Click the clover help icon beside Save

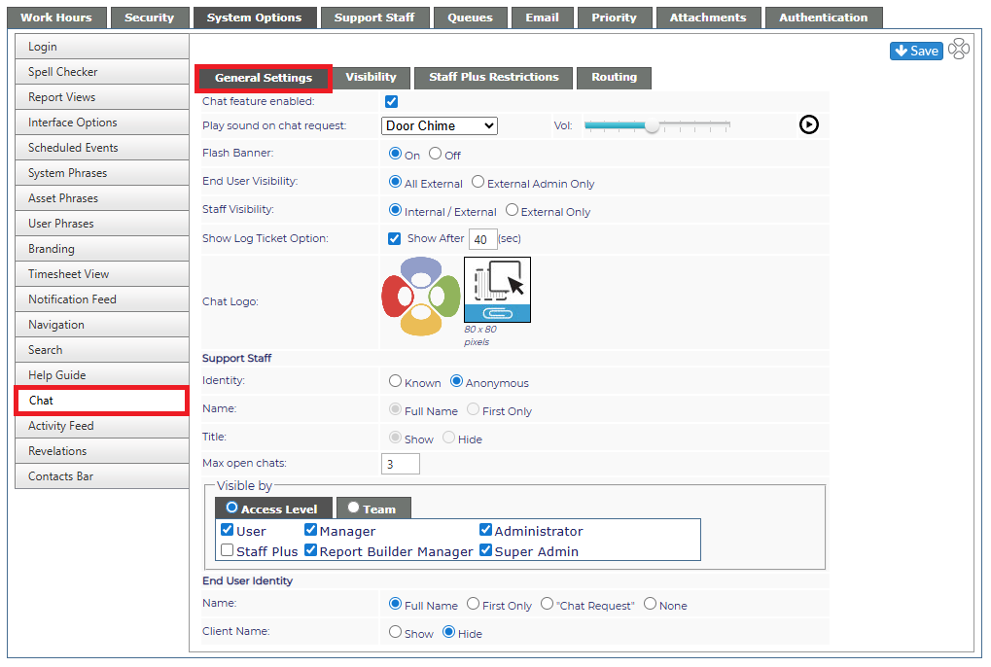(959, 50)
